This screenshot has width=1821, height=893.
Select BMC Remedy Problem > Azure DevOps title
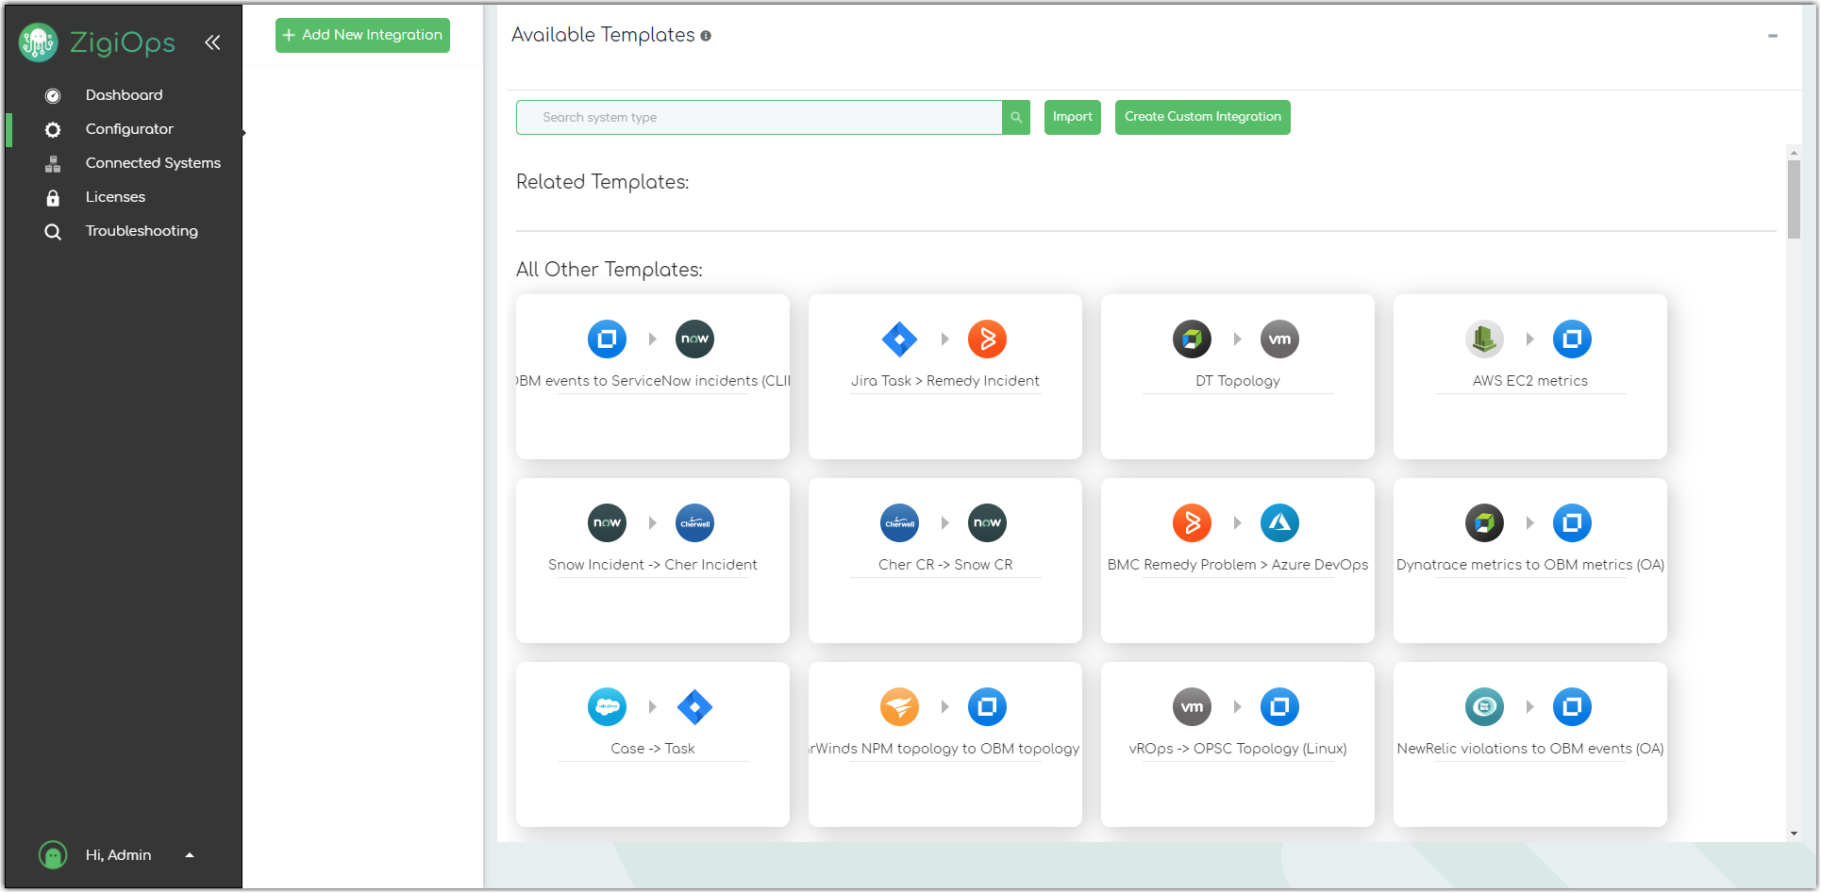point(1238,565)
